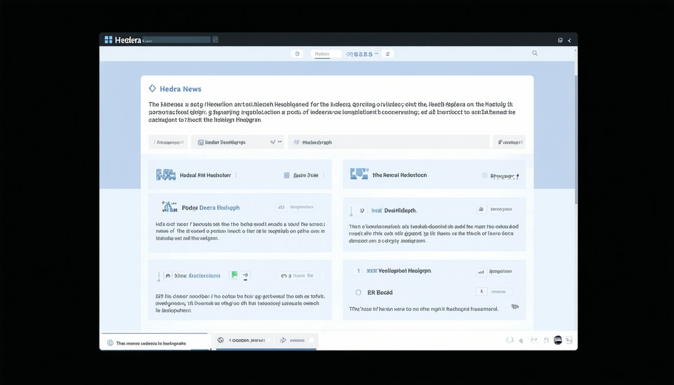Open search with the magnifier icon
The width and height of the screenshot is (674, 385).
(535, 53)
